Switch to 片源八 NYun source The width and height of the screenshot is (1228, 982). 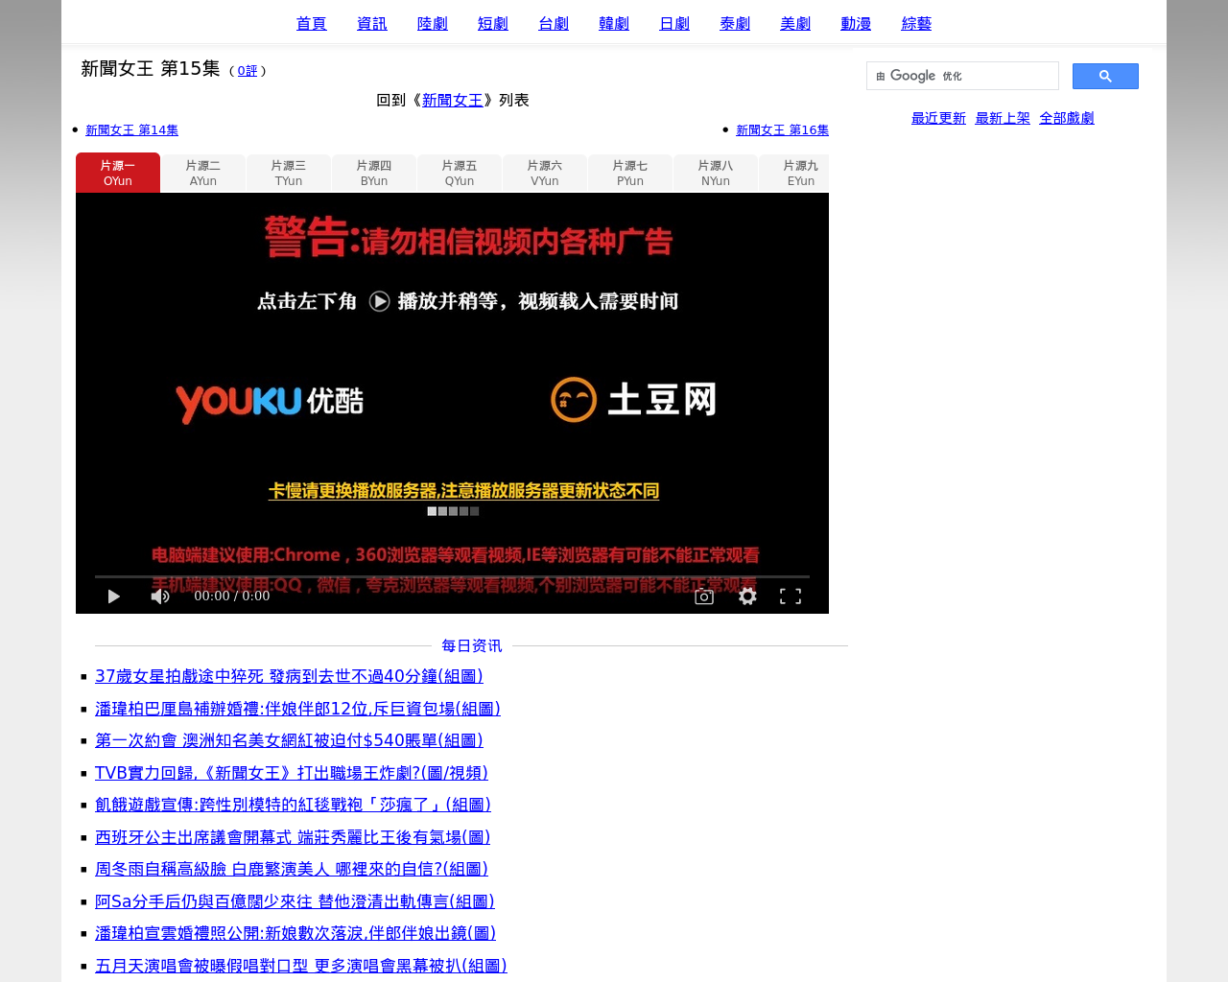716,173
